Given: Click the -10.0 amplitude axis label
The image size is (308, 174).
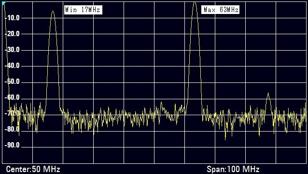Looking at the screenshot, I should coord(12,18).
